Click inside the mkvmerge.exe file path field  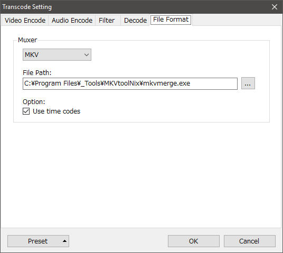(x=130, y=83)
